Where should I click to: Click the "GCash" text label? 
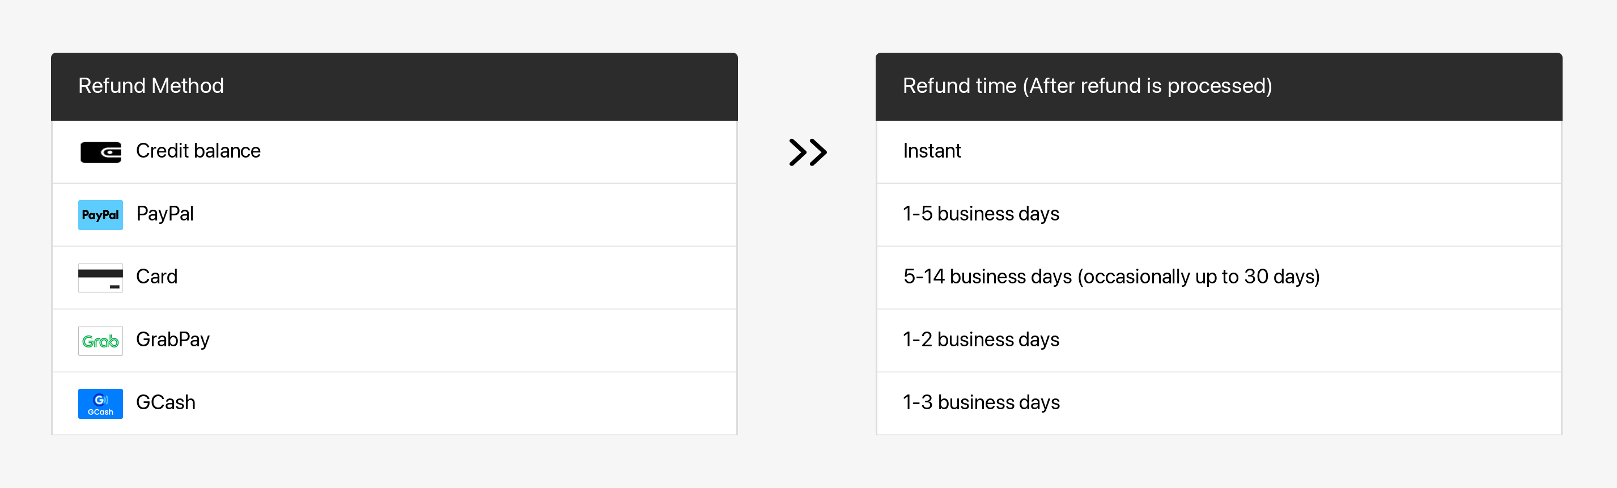click(x=165, y=402)
